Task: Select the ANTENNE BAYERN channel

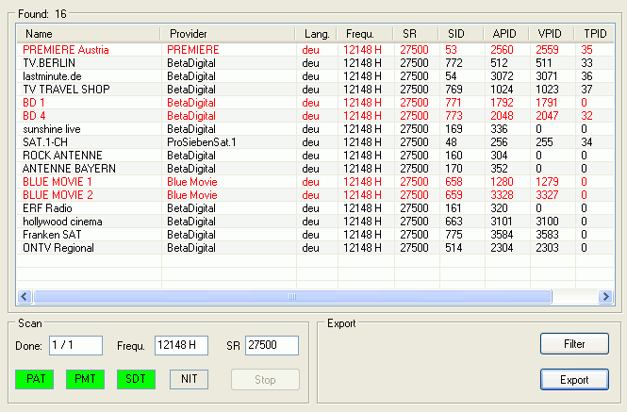Action: (x=316, y=169)
